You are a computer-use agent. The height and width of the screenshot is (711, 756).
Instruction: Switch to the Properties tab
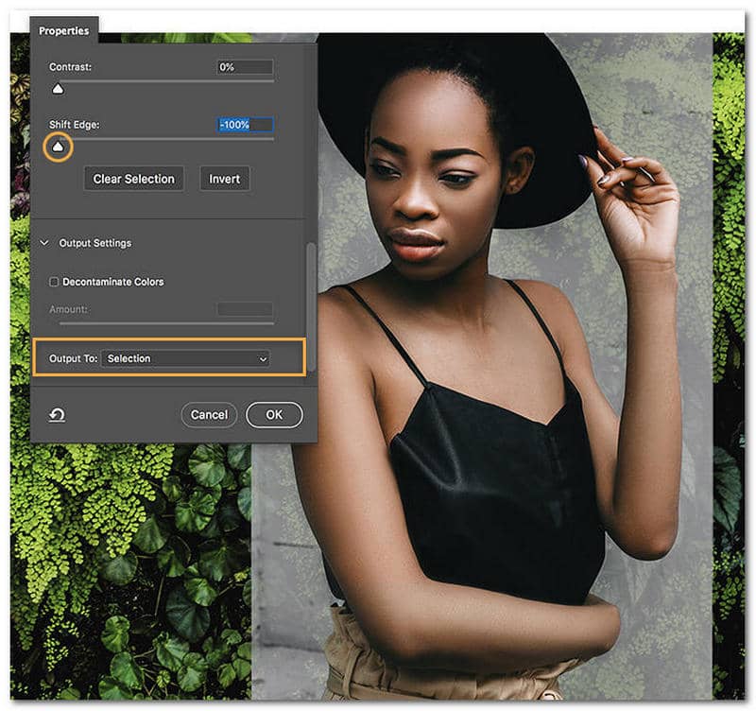pos(64,31)
